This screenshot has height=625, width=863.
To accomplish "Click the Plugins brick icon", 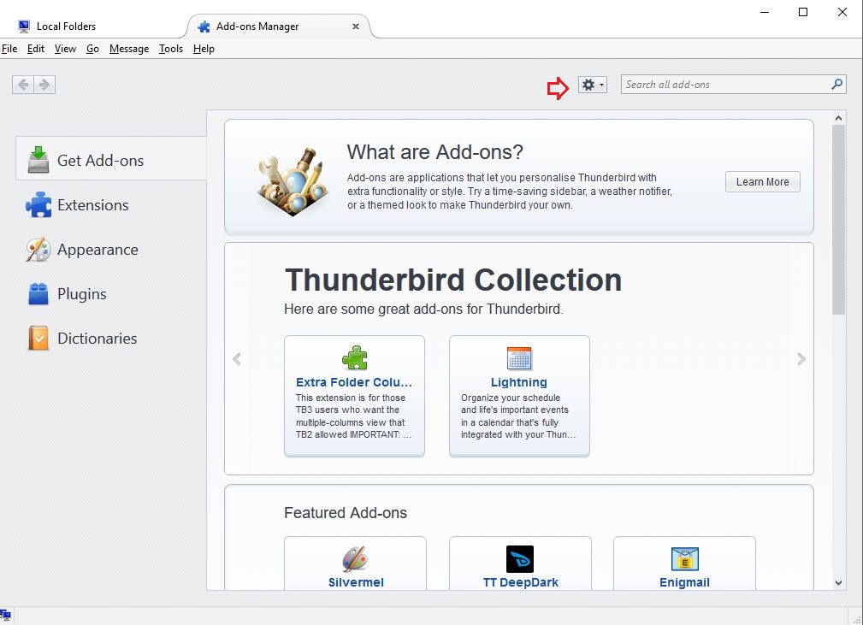I will [x=38, y=294].
